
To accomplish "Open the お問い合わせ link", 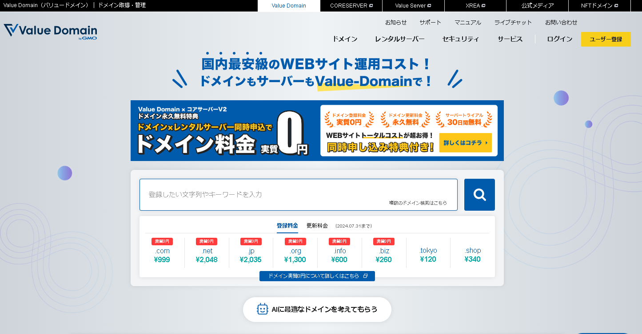I will coord(561,22).
